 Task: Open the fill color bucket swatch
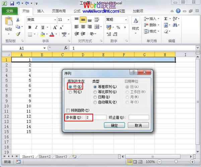pyautogui.click(x=43, y=34)
